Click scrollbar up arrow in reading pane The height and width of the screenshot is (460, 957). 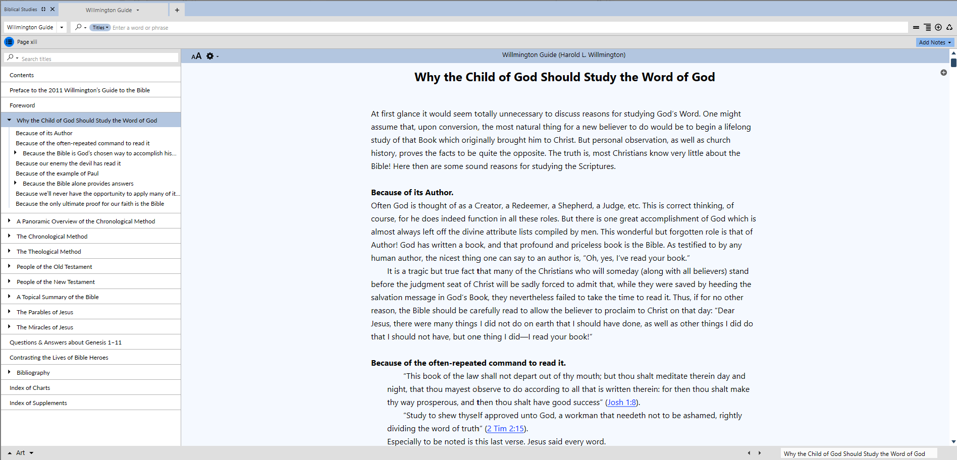pyautogui.click(x=953, y=52)
